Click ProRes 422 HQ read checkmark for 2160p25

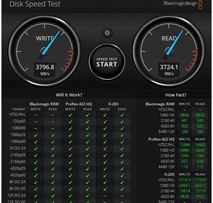(88, 156)
